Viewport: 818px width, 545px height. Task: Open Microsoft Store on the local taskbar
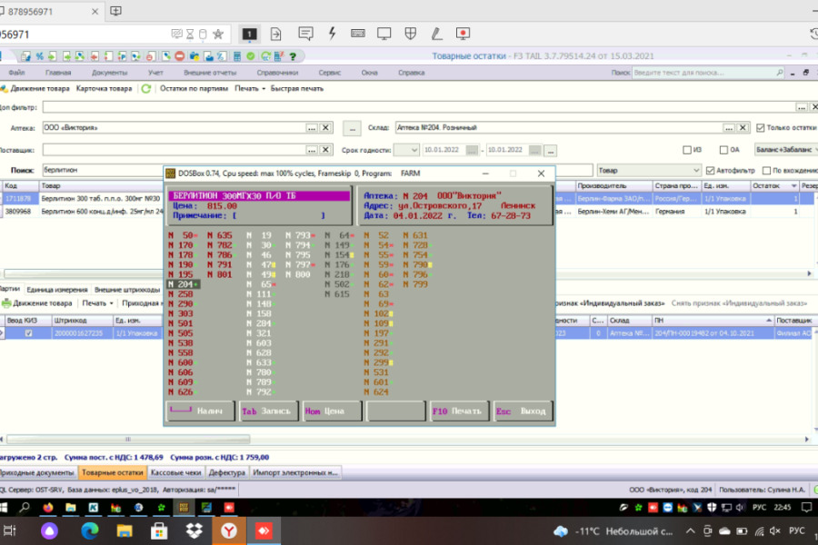pyautogui.click(x=159, y=530)
